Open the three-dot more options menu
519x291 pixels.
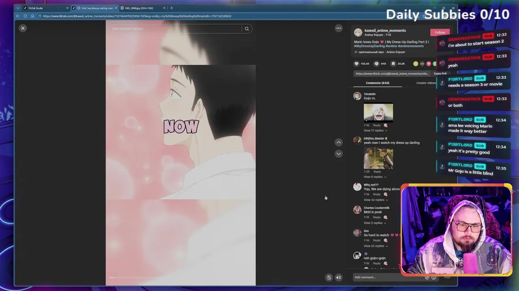coord(339,28)
